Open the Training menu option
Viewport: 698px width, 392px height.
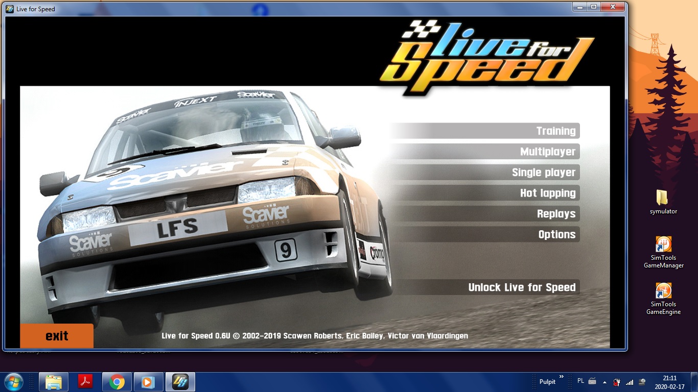coord(485,131)
